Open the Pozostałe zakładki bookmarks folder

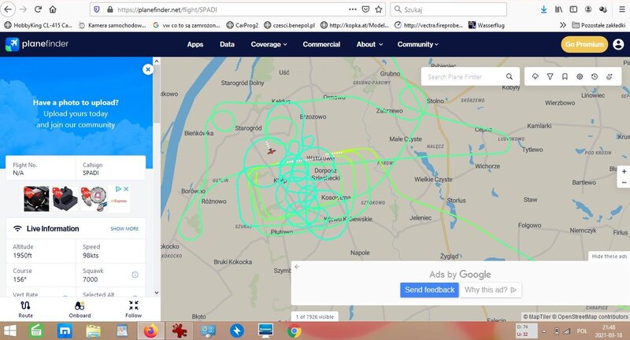(598, 25)
